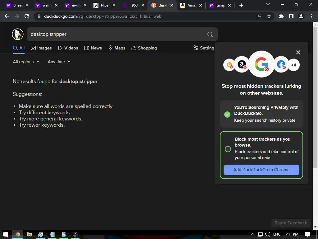This screenshot has width=318, height=239.
Task: Show hidden system tray icons
Action: point(253,234)
